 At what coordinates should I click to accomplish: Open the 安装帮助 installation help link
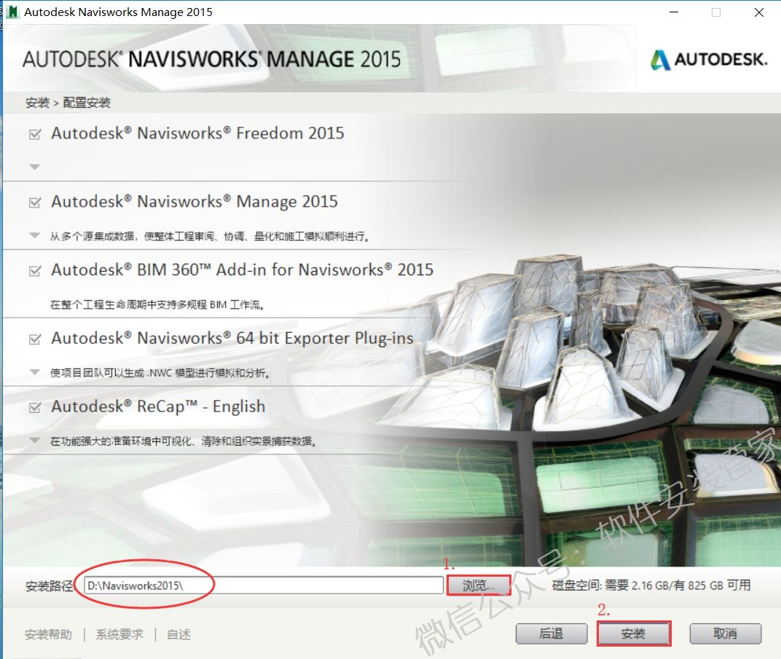tap(48, 634)
